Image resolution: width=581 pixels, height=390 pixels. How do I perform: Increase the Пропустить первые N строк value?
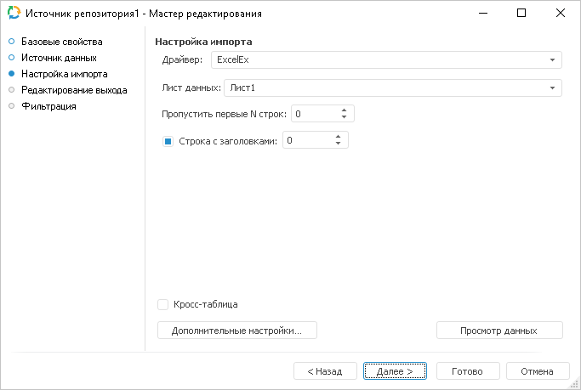[344, 110]
